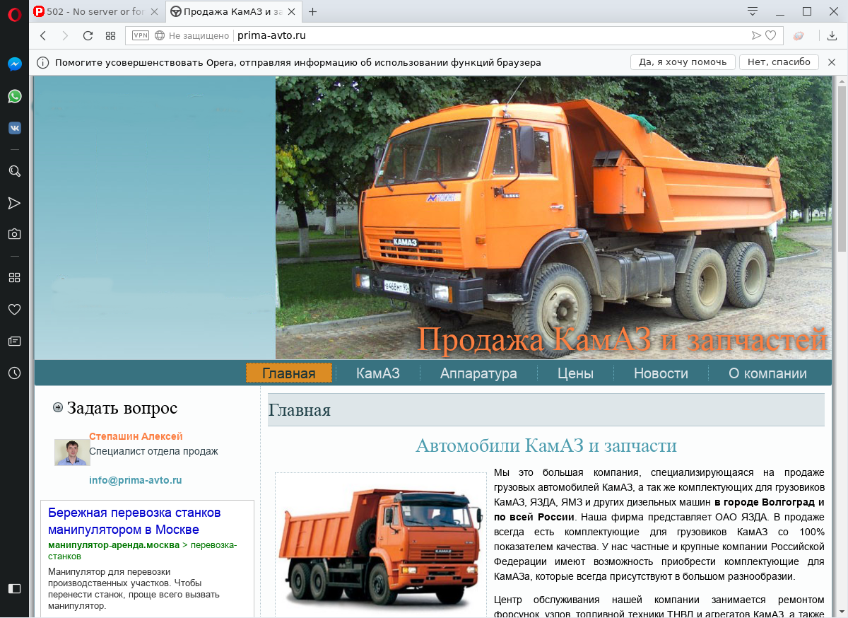Click the 'Специалист отдела продаж' text
This screenshot has height=618, width=848.
click(x=153, y=451)
